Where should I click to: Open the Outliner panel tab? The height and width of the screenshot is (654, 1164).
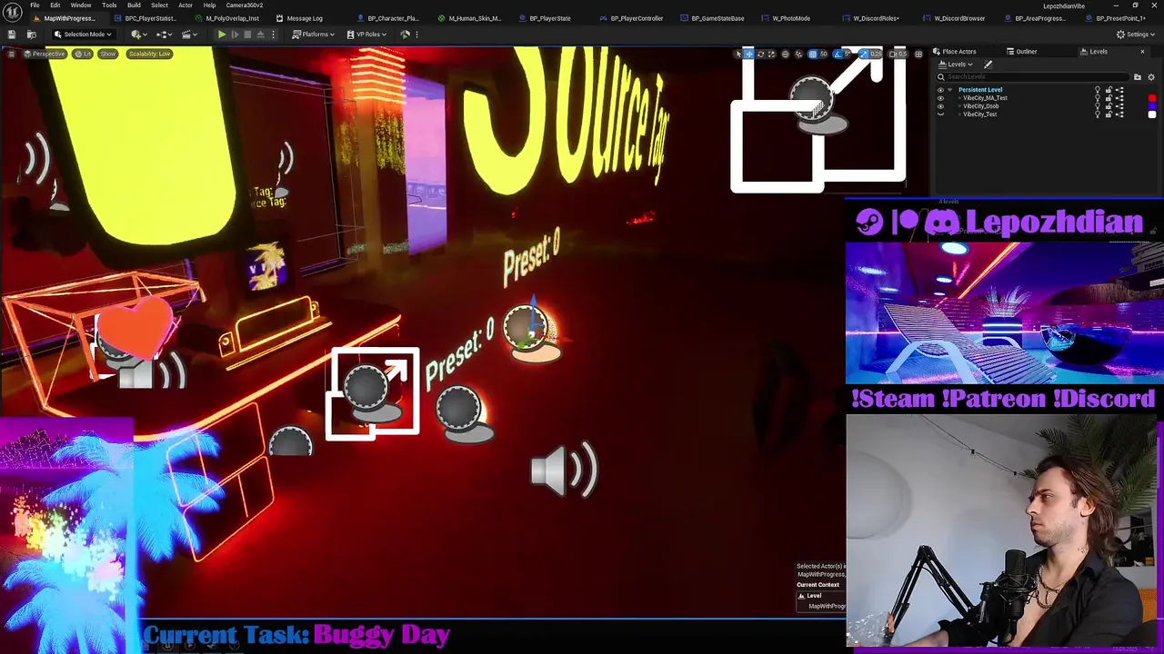1020,52
